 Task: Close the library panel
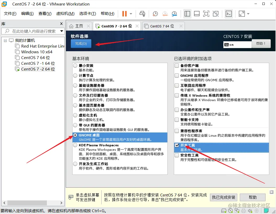61,24
